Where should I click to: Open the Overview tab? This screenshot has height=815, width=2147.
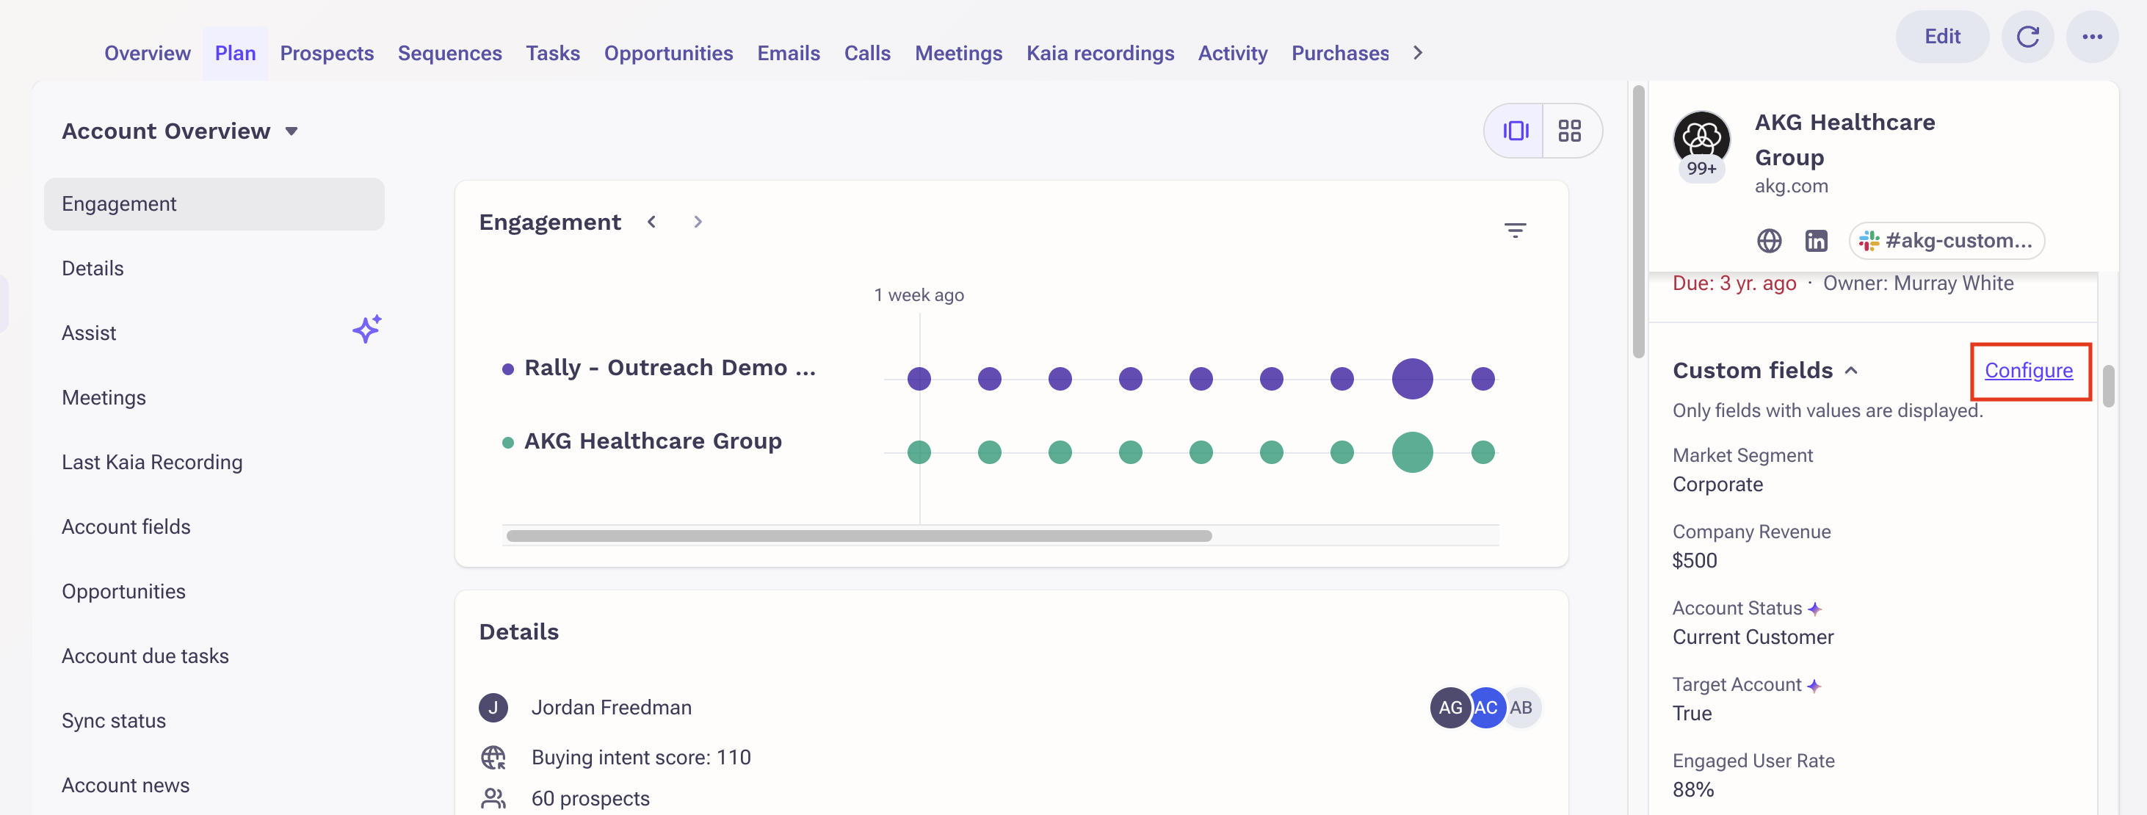tap(148, 54)
